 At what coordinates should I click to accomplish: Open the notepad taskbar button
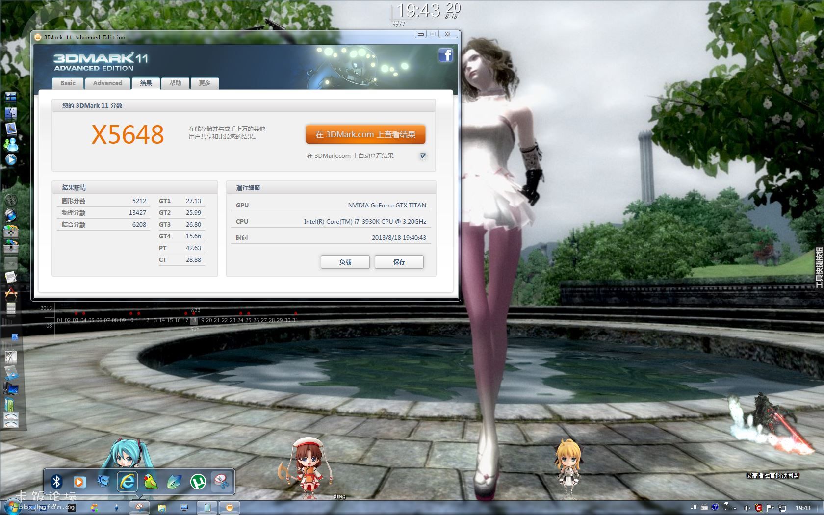(x=207, y=508)
